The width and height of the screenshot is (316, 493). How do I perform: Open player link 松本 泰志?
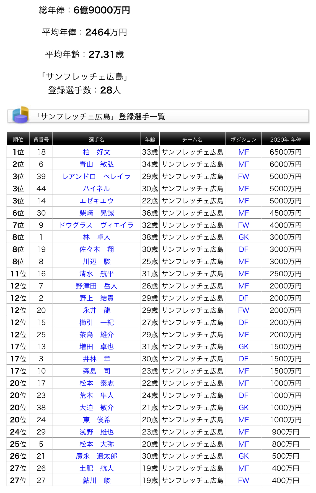click(97, 383)
